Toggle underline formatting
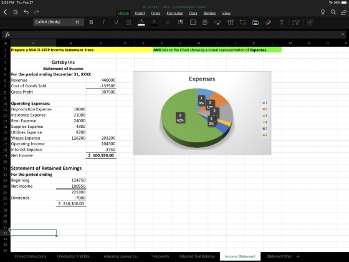This screenshot has width=349, height=262. [x=116, y=22]
